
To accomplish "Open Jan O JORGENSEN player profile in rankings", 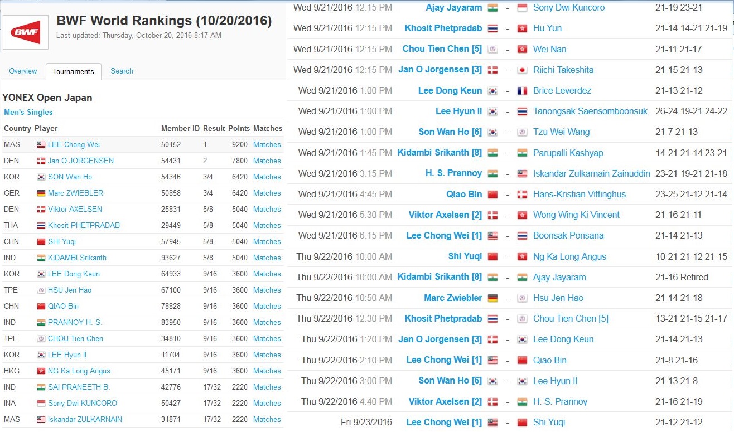I will click(80, 161).
